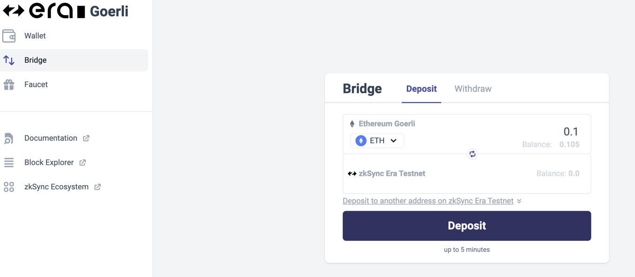Click the external link icon beside Documentation

point(86,138)
